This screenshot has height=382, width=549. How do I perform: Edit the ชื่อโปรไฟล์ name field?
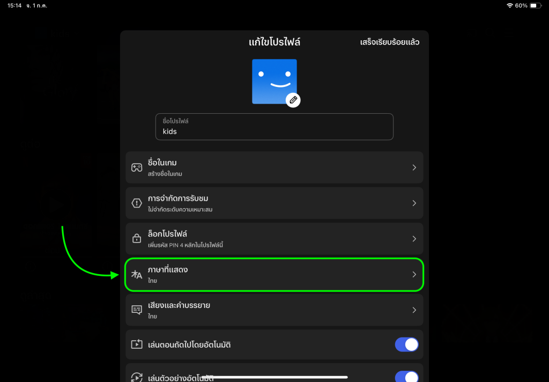274,127
